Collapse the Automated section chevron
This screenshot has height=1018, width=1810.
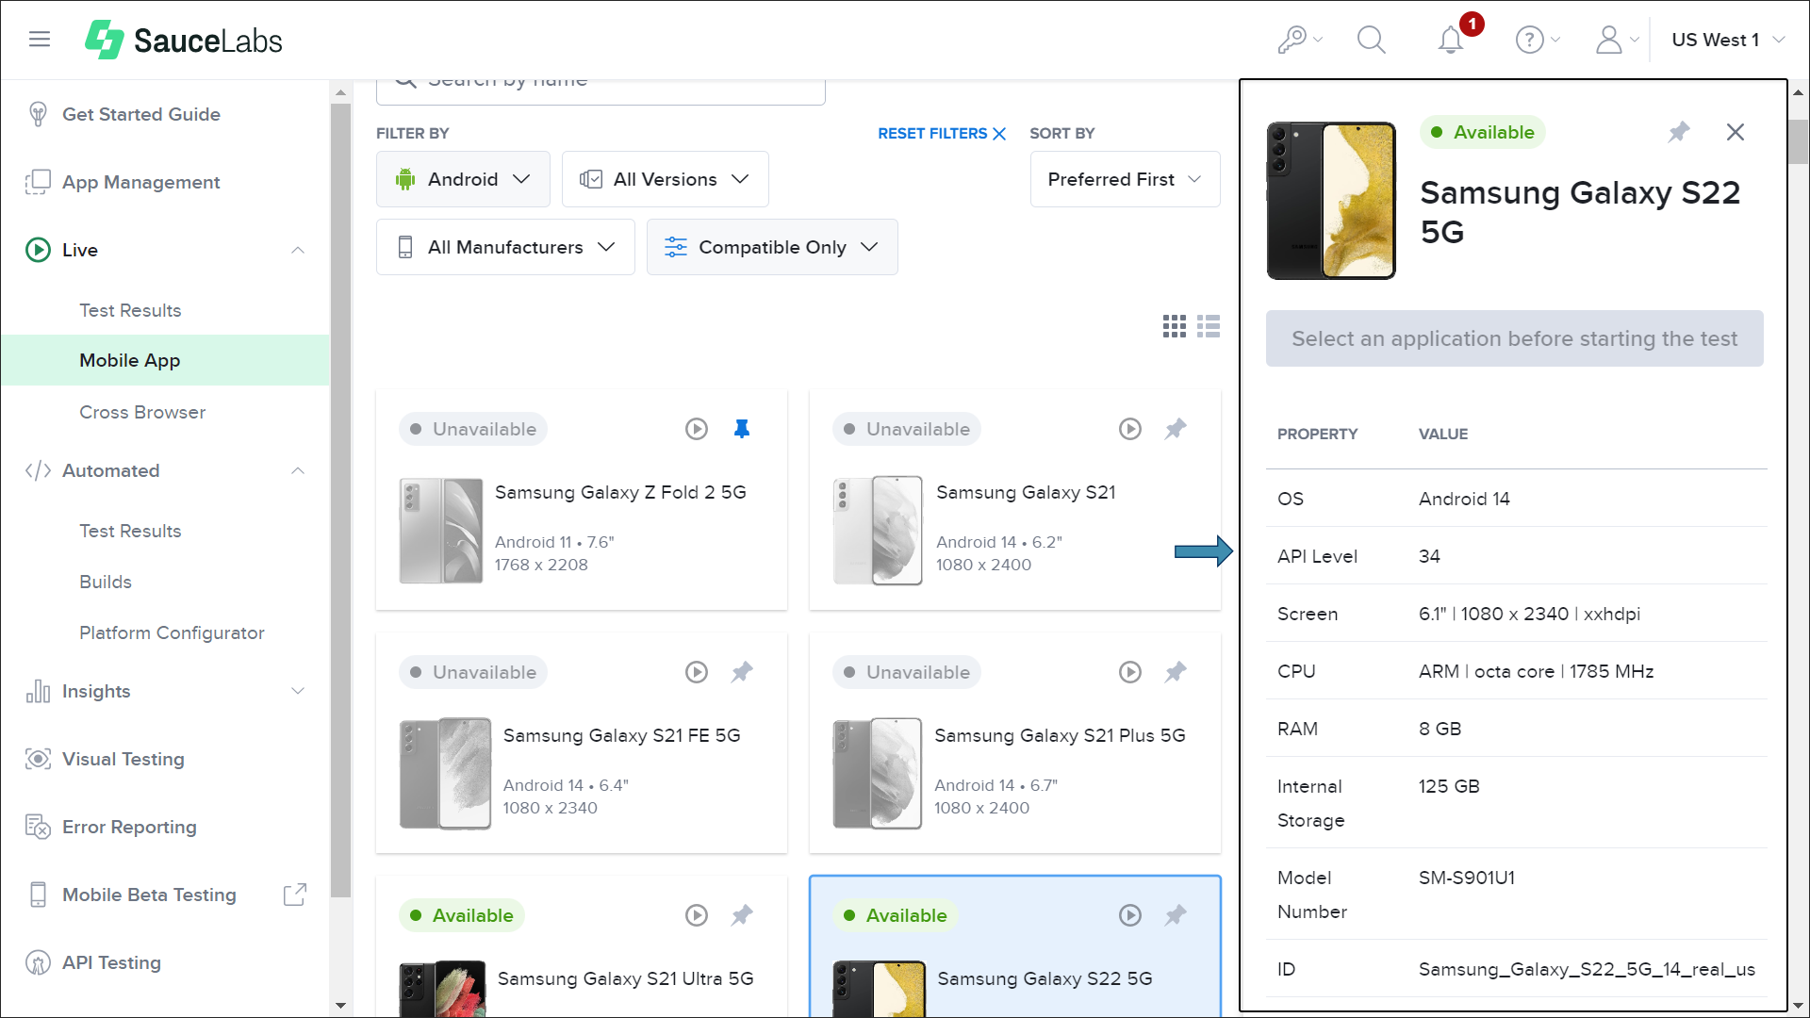click(x=298, y=470)
